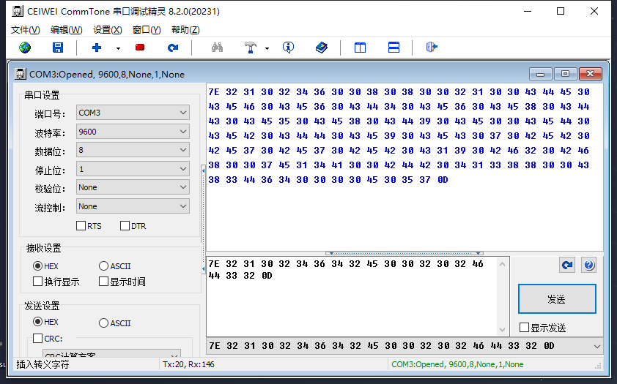Expand the sent-history combo box at bottom

596,346
